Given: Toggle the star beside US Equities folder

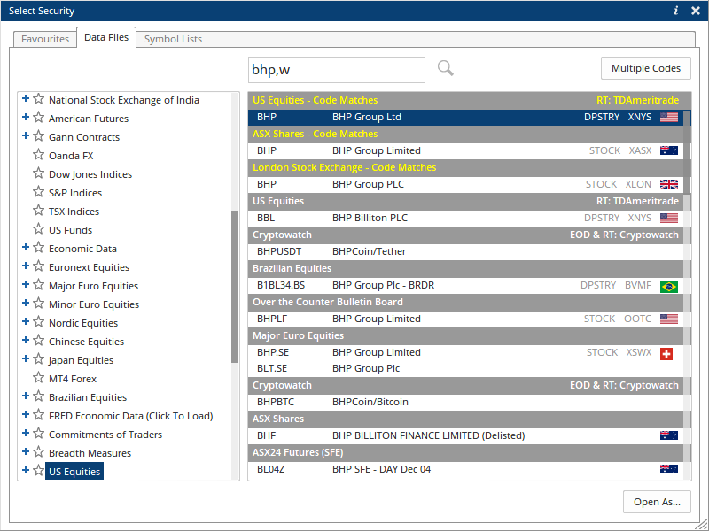Looking at the screenshot, I should coord(39,471).
